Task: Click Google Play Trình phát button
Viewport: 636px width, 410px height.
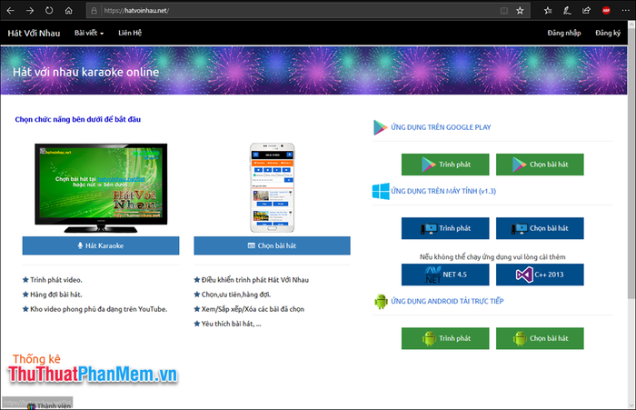Action: (x=445, y=165)
